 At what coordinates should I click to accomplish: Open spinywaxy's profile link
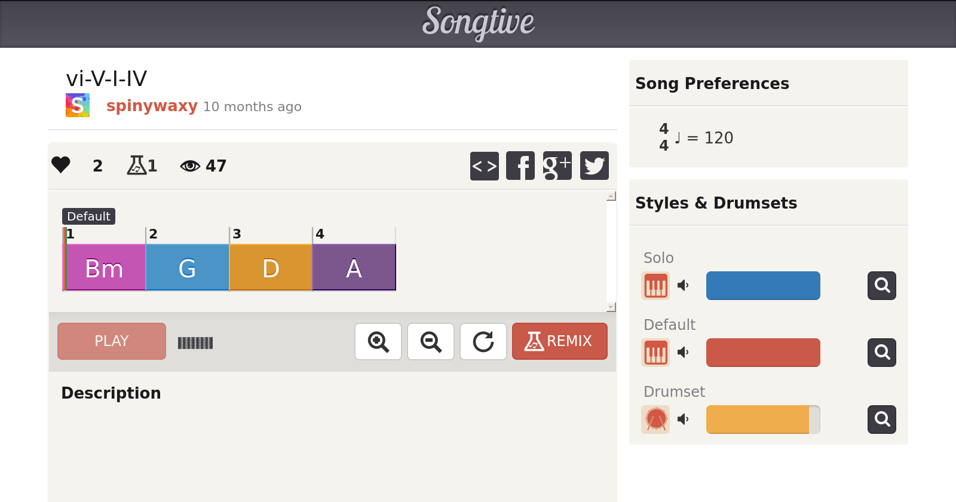pos(152,106)
